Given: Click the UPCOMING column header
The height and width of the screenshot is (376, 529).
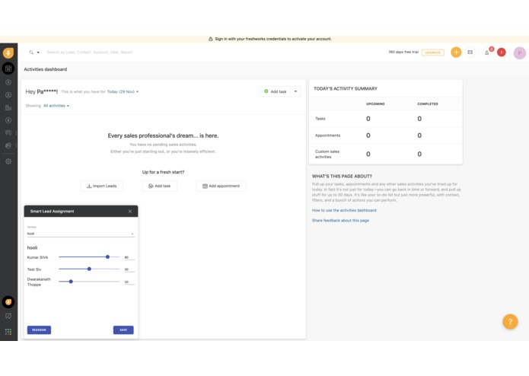Looking at the screenshot, I should coord(375,104).
